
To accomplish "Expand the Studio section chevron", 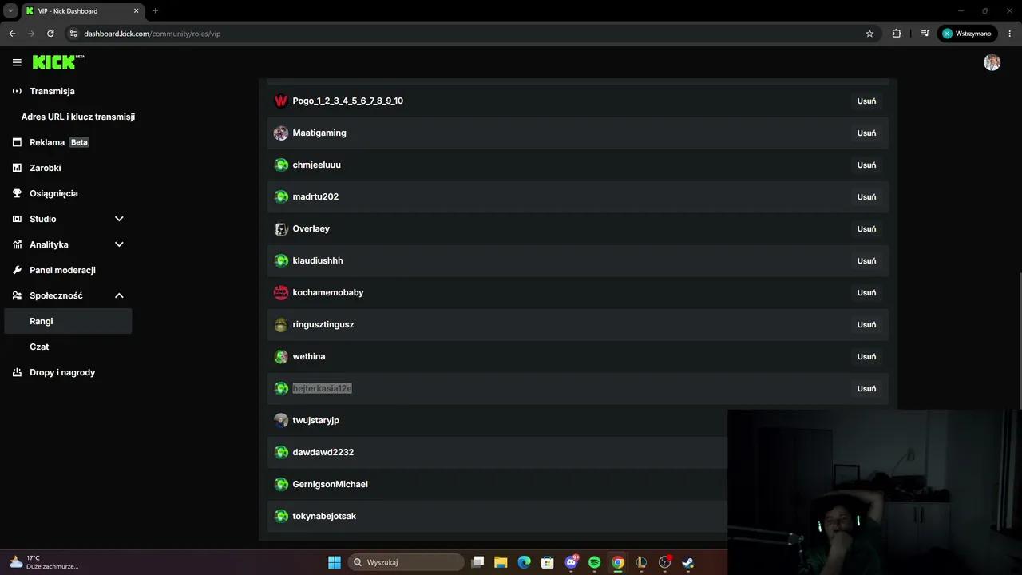I will point(119,219).
